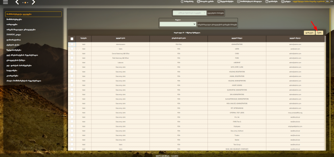The width and height of the screenshot is (334, 157).
Task: Check the DATA ENTRY CLERK row checkbox
Action: tap(72, 67)
